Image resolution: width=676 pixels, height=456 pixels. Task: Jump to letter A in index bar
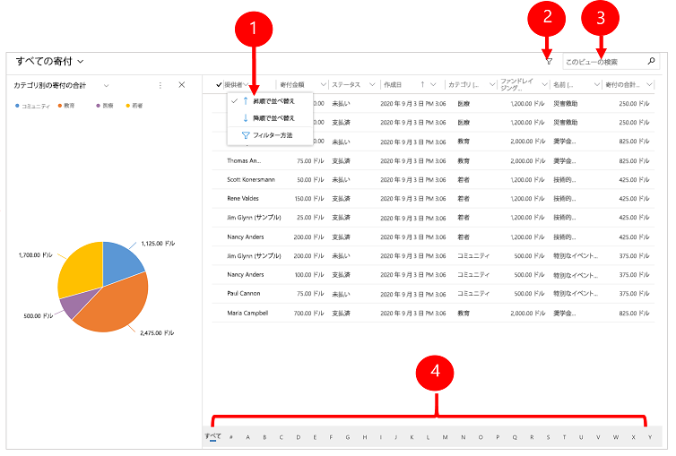247,437
